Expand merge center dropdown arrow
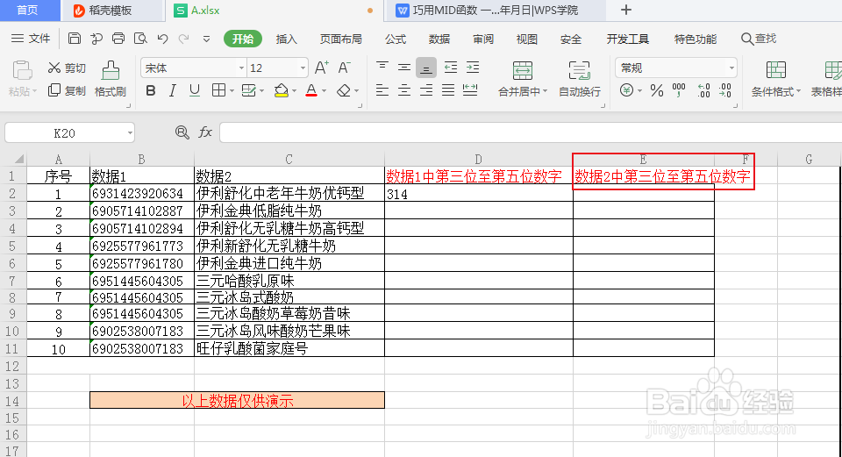Image resolution: width=842 pixels, height=457 pixels. coord(545,91)
